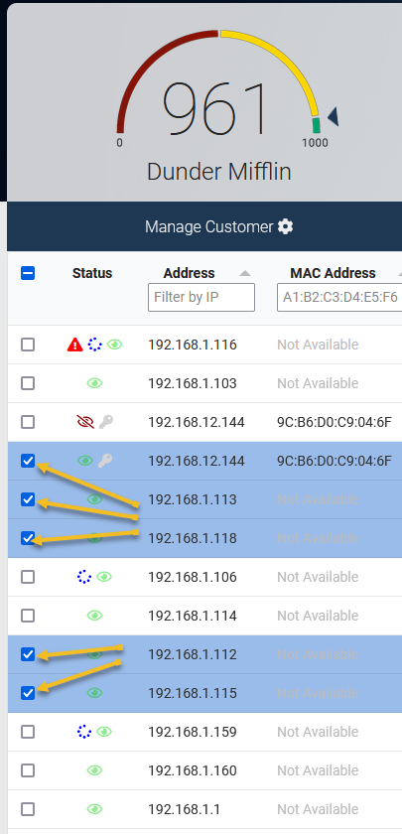Select the address 192.168.1.106
Viewport: 402px width, 834px height.
(193, 577)
